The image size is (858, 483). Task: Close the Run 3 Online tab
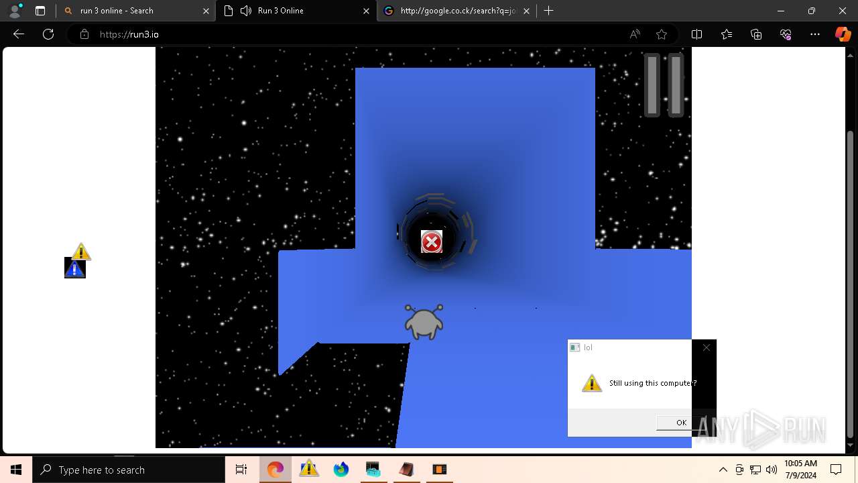tap(366, 11)
